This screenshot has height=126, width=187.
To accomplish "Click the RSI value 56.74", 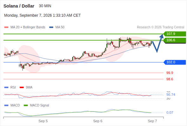I will pyautogui.click(x=171, y=94).
